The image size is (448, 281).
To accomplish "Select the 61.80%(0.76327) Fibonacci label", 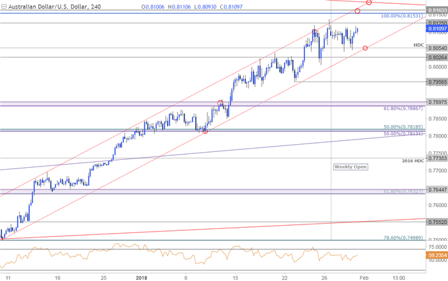I will pyautogui.click(x=403, y=191).
